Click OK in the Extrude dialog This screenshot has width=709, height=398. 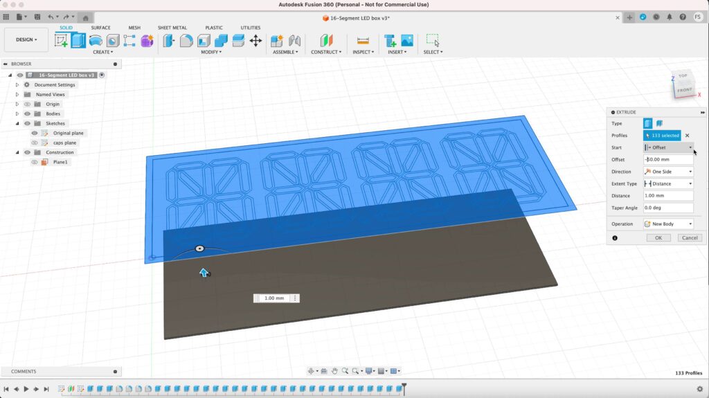click(x=658, y=237)
